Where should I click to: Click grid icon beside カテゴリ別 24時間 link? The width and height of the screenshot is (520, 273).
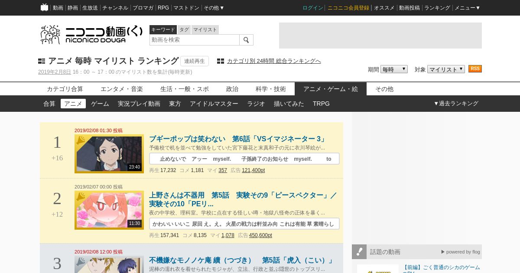221,61
